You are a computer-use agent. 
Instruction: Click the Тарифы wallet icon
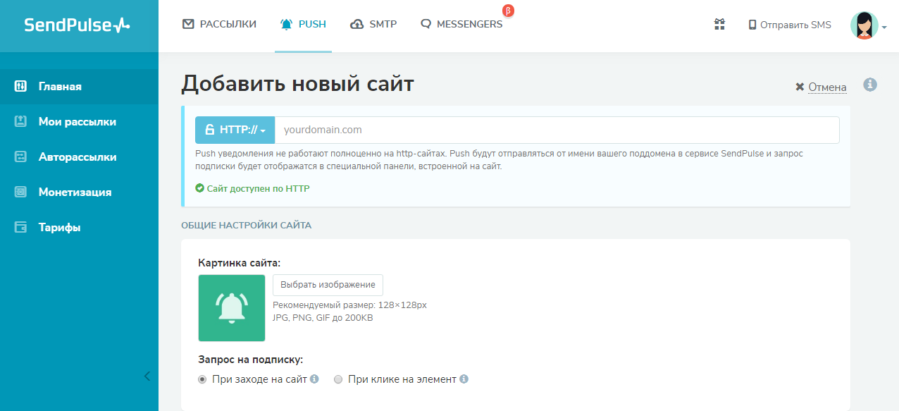point(20,227)
